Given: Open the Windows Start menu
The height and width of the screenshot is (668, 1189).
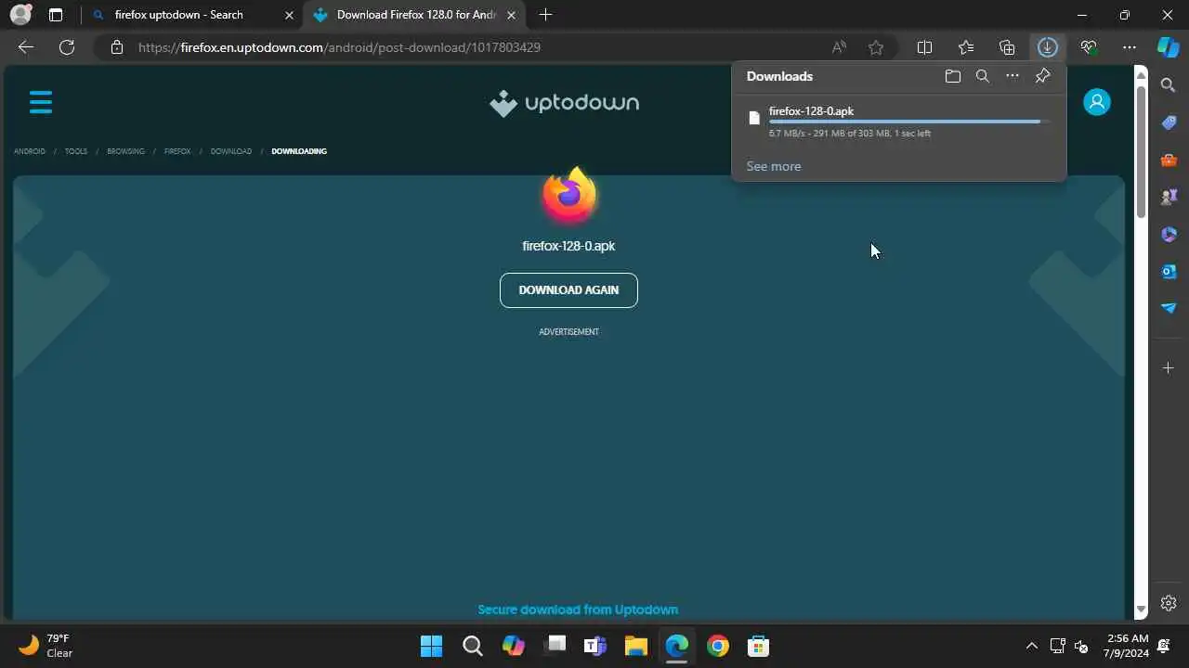Looking at the screenshot, I should tap(431, 646).
